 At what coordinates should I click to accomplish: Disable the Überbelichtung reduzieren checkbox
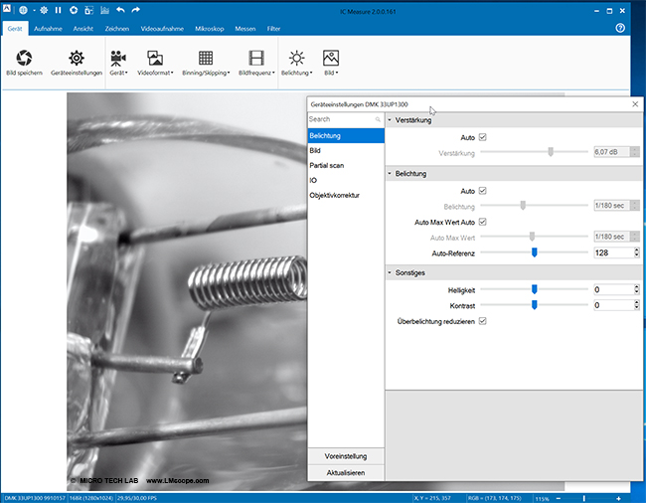pyautogui.click(x=483, y=321)
